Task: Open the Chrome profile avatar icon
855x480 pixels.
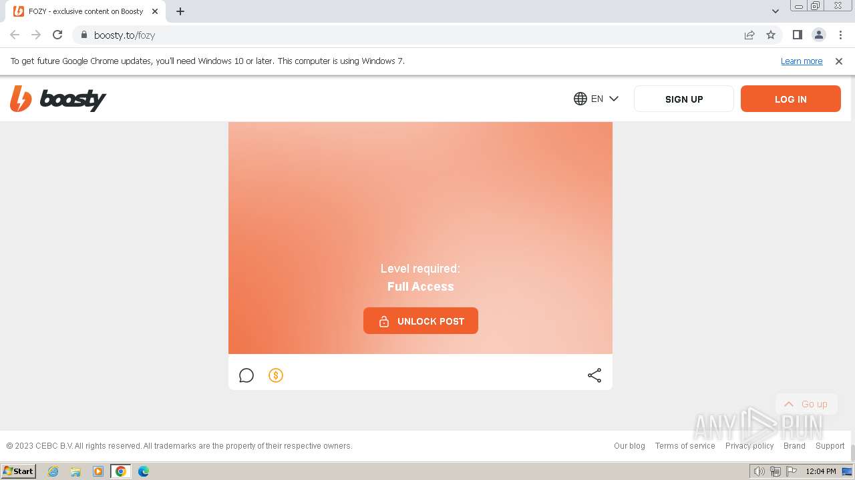Action: pyautogui.click(x=818, y=35)
